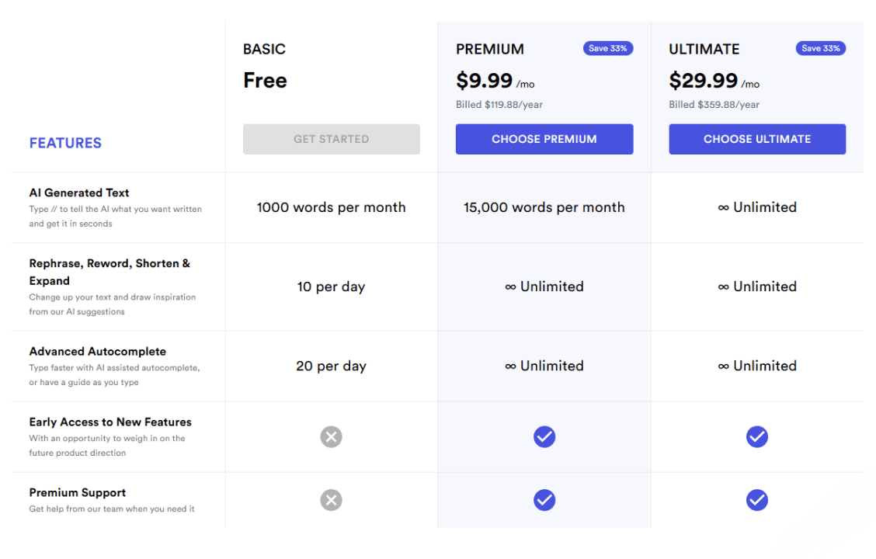Click the Advanced Autocomplete feature title

click(98, 352)
